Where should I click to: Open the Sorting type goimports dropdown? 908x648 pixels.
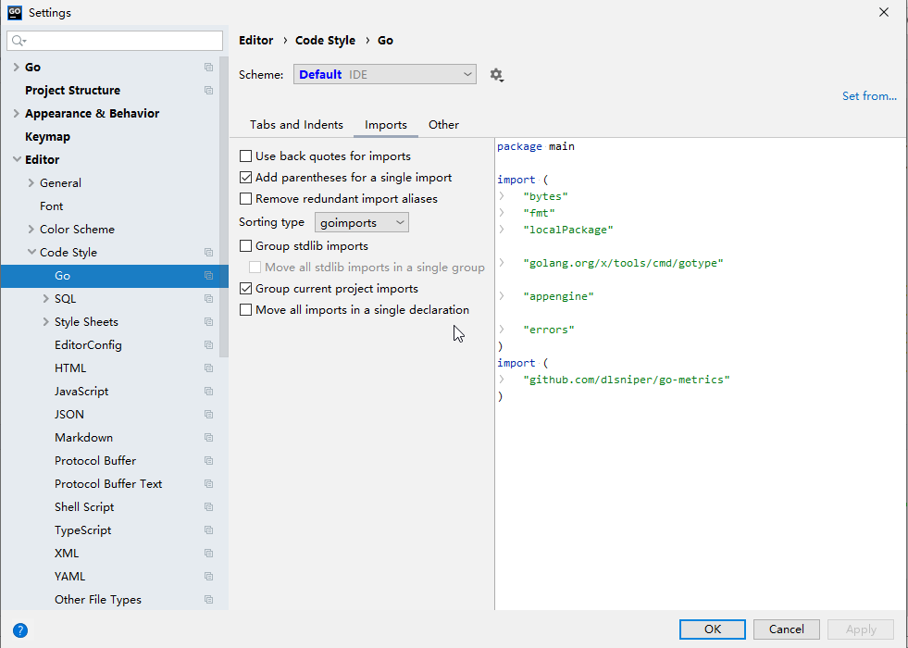pos(362,222)
